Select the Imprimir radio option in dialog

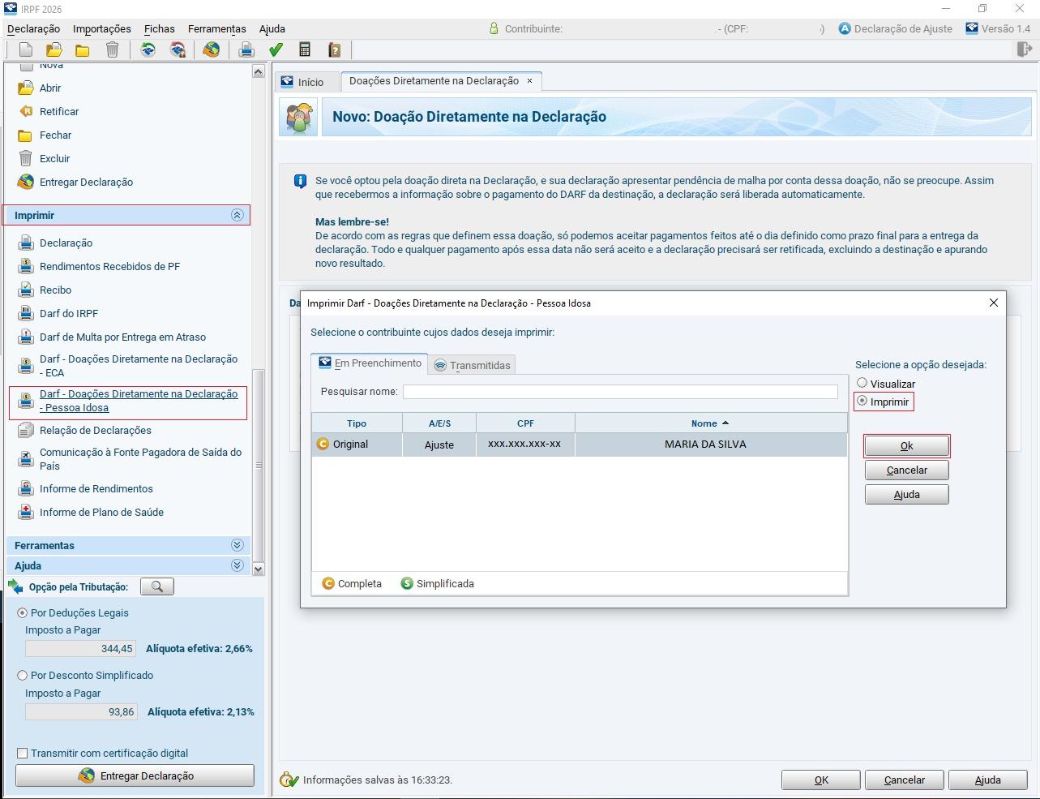click(x=862, y=402)
